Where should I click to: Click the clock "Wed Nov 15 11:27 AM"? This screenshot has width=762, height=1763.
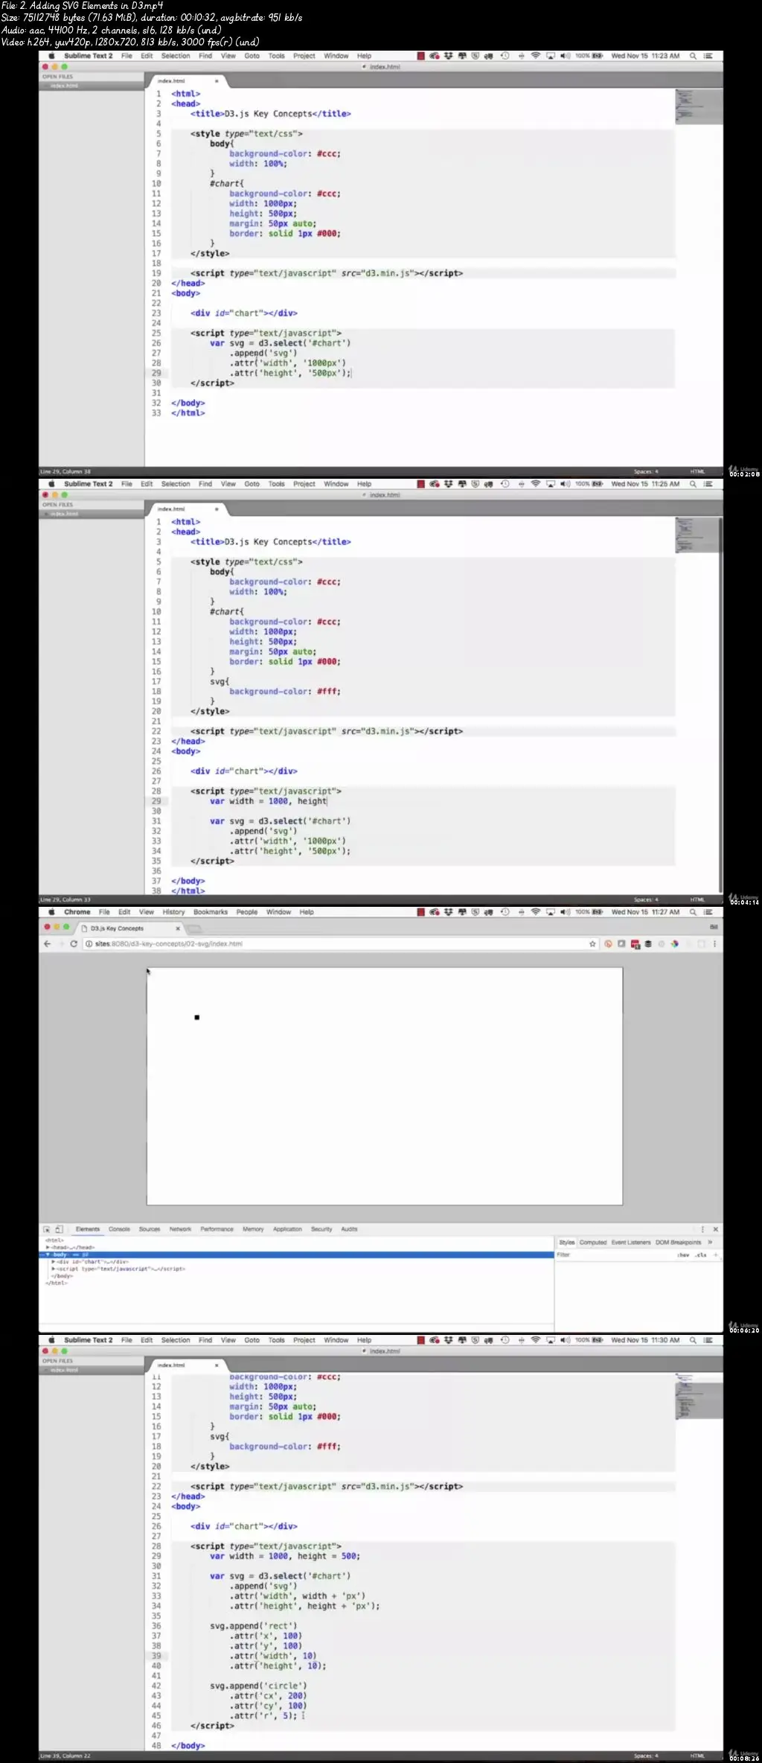[x=645, y=912]
